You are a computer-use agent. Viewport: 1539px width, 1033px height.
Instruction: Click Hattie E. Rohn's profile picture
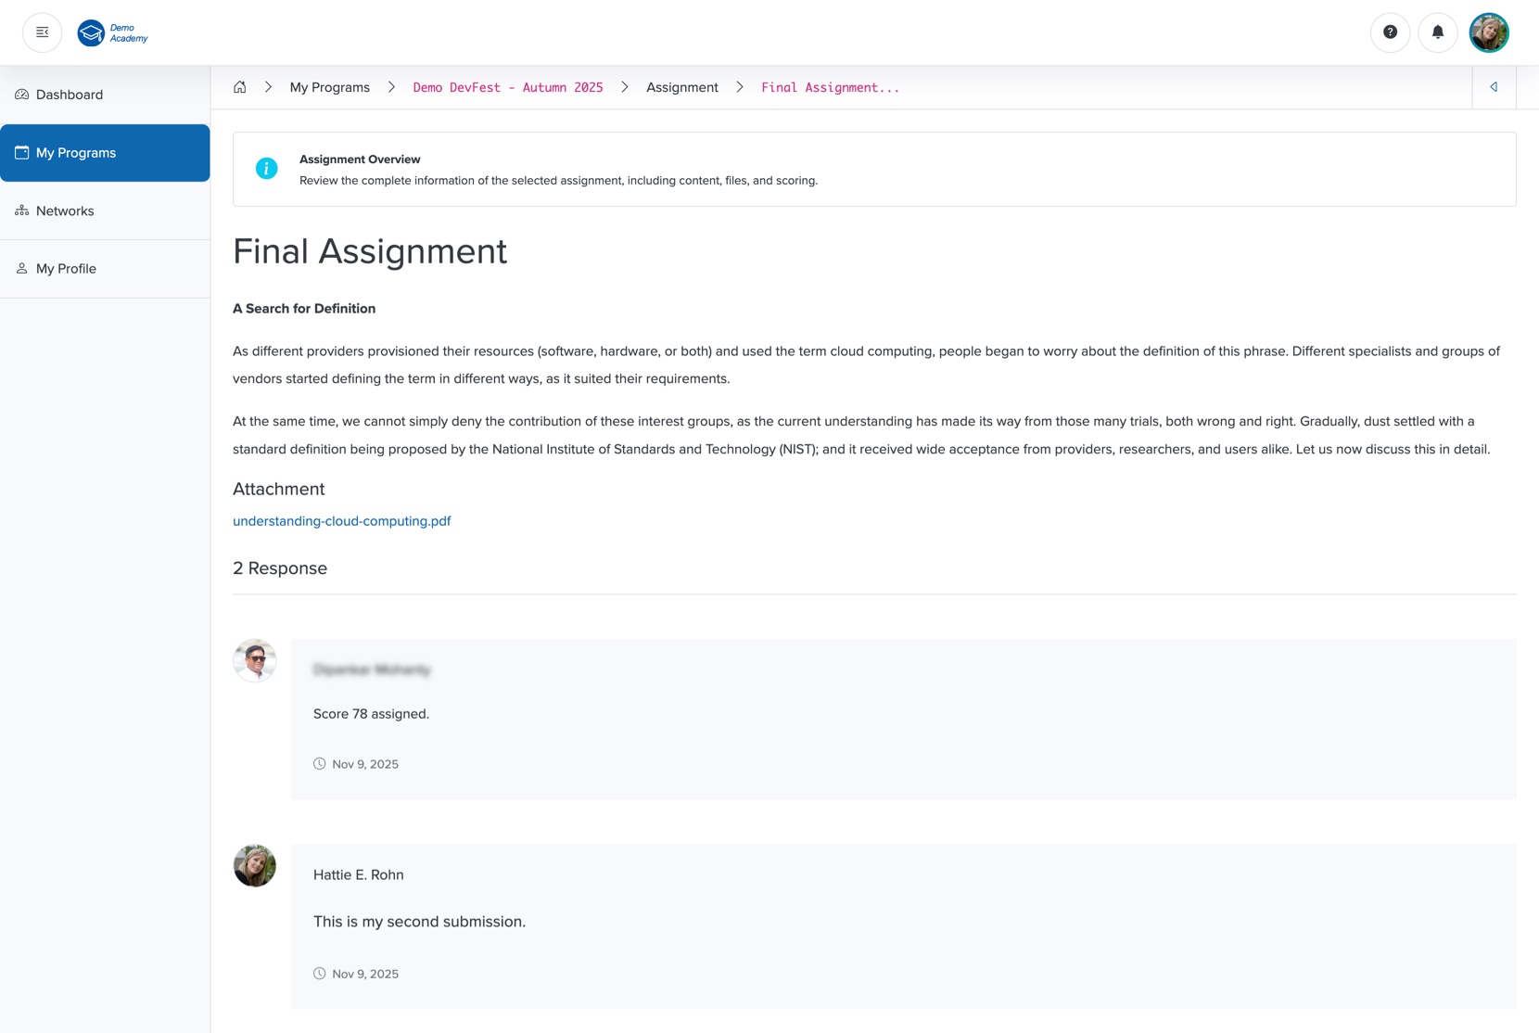click(254, 865)
